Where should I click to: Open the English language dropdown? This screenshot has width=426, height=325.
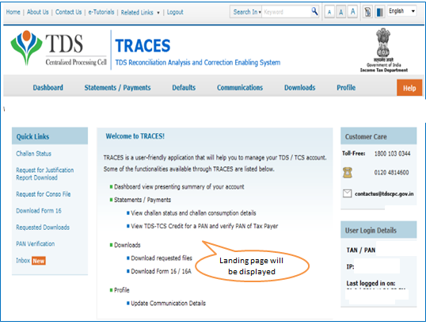tap(401, 11)
